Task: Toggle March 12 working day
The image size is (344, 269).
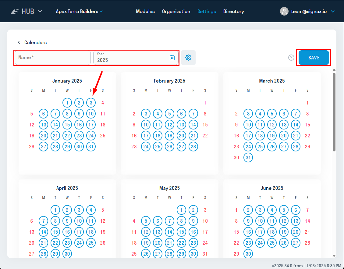Action: point(272,125)
